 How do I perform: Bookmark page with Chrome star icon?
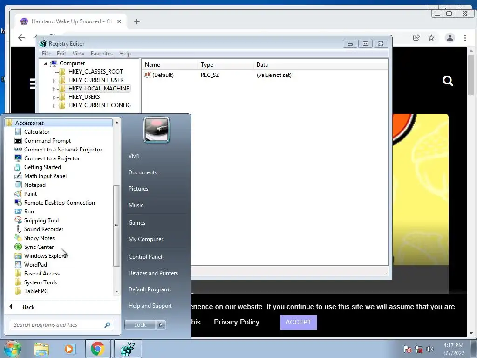pyautogui.click(x=431, y=38)
